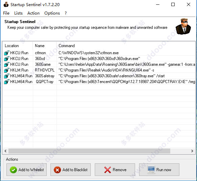The width and height of the screenshot is (197, 181).
Task: Open the Action menu
Action: coord(34,13)
